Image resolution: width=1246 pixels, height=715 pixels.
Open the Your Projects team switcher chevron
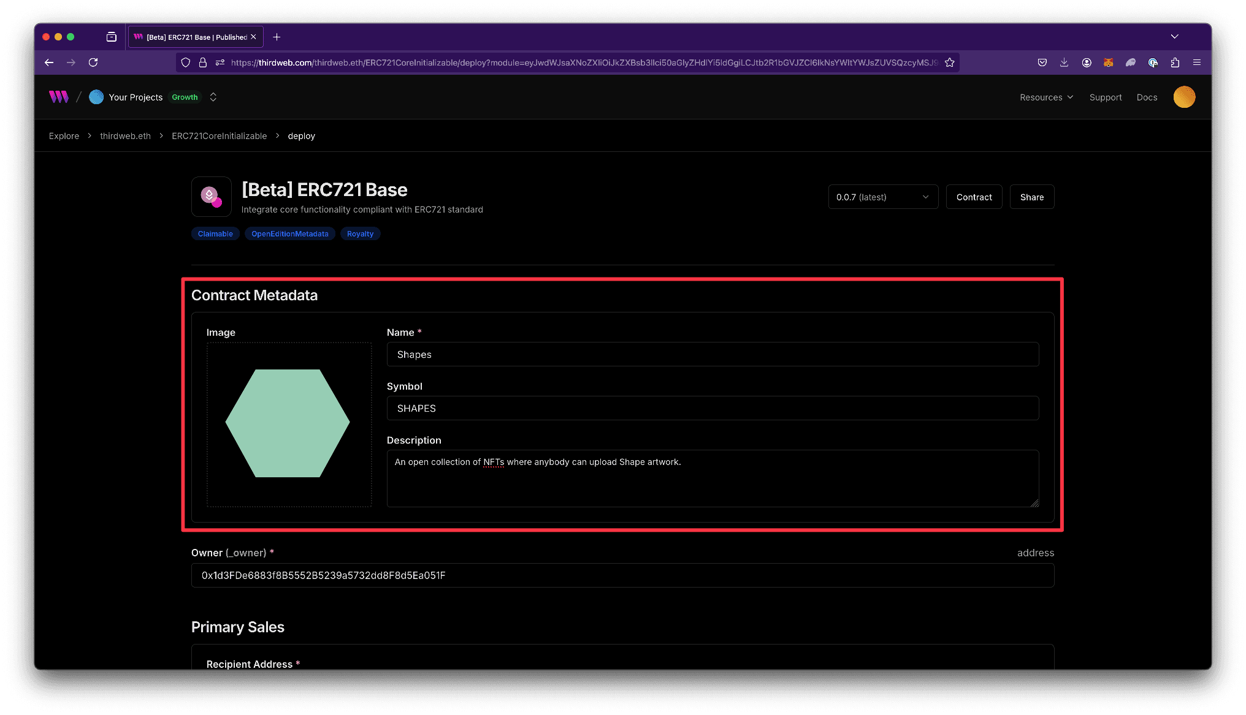(213, 97)
